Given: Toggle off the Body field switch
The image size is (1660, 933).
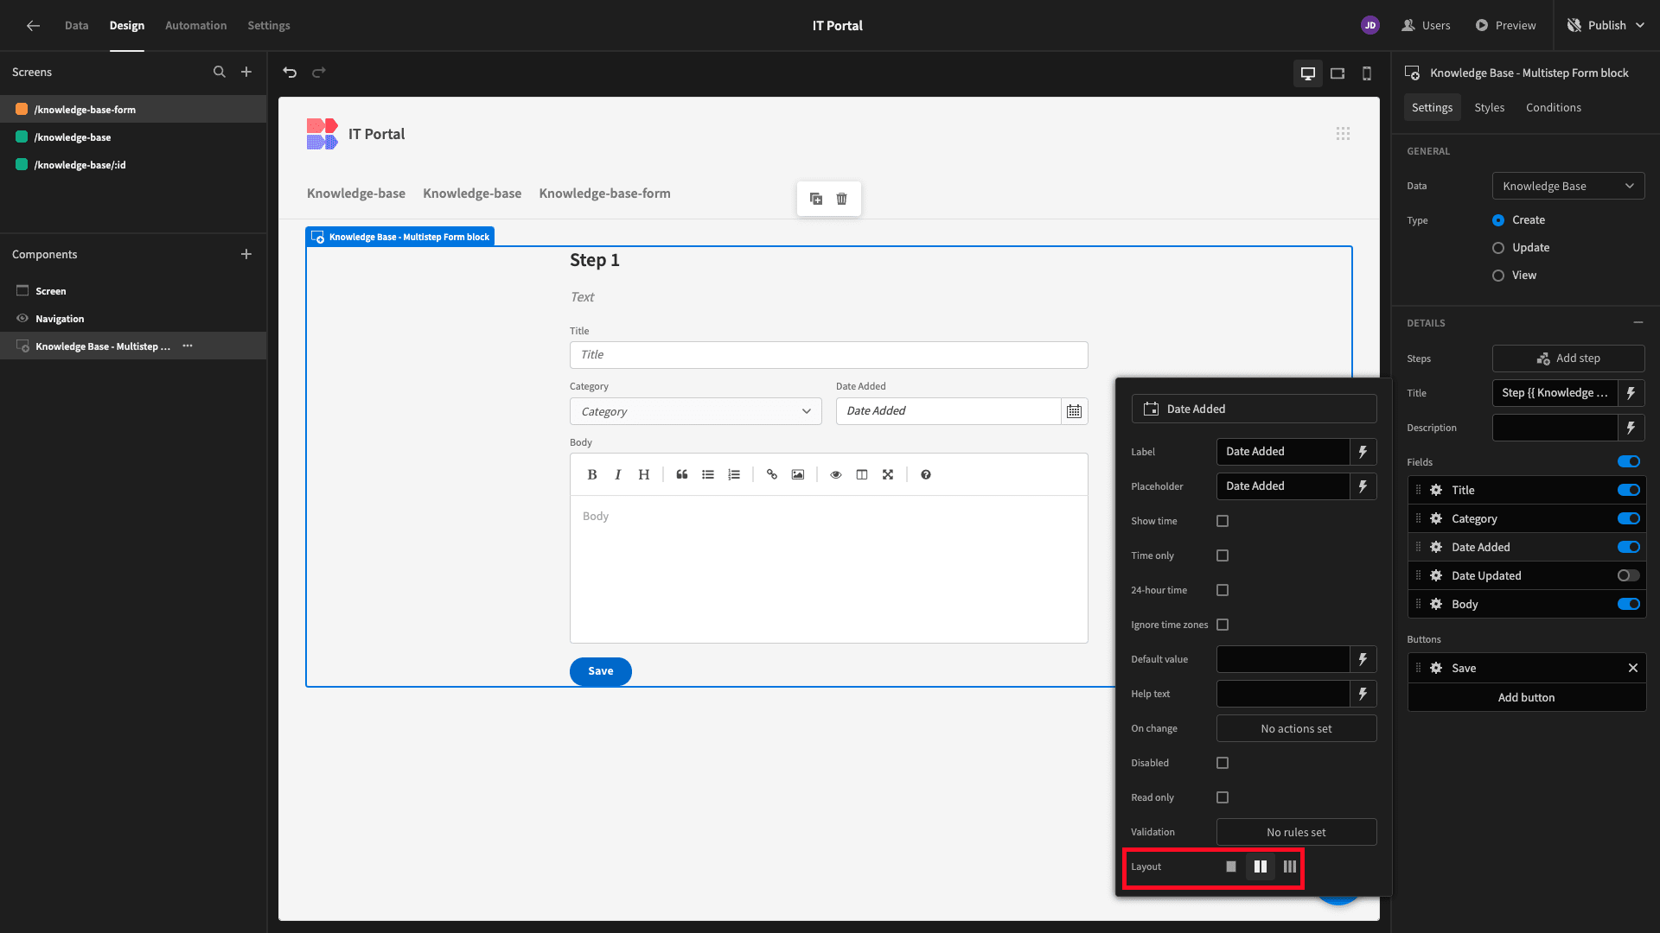Looking at the screenshot, I should (1629, 604).
